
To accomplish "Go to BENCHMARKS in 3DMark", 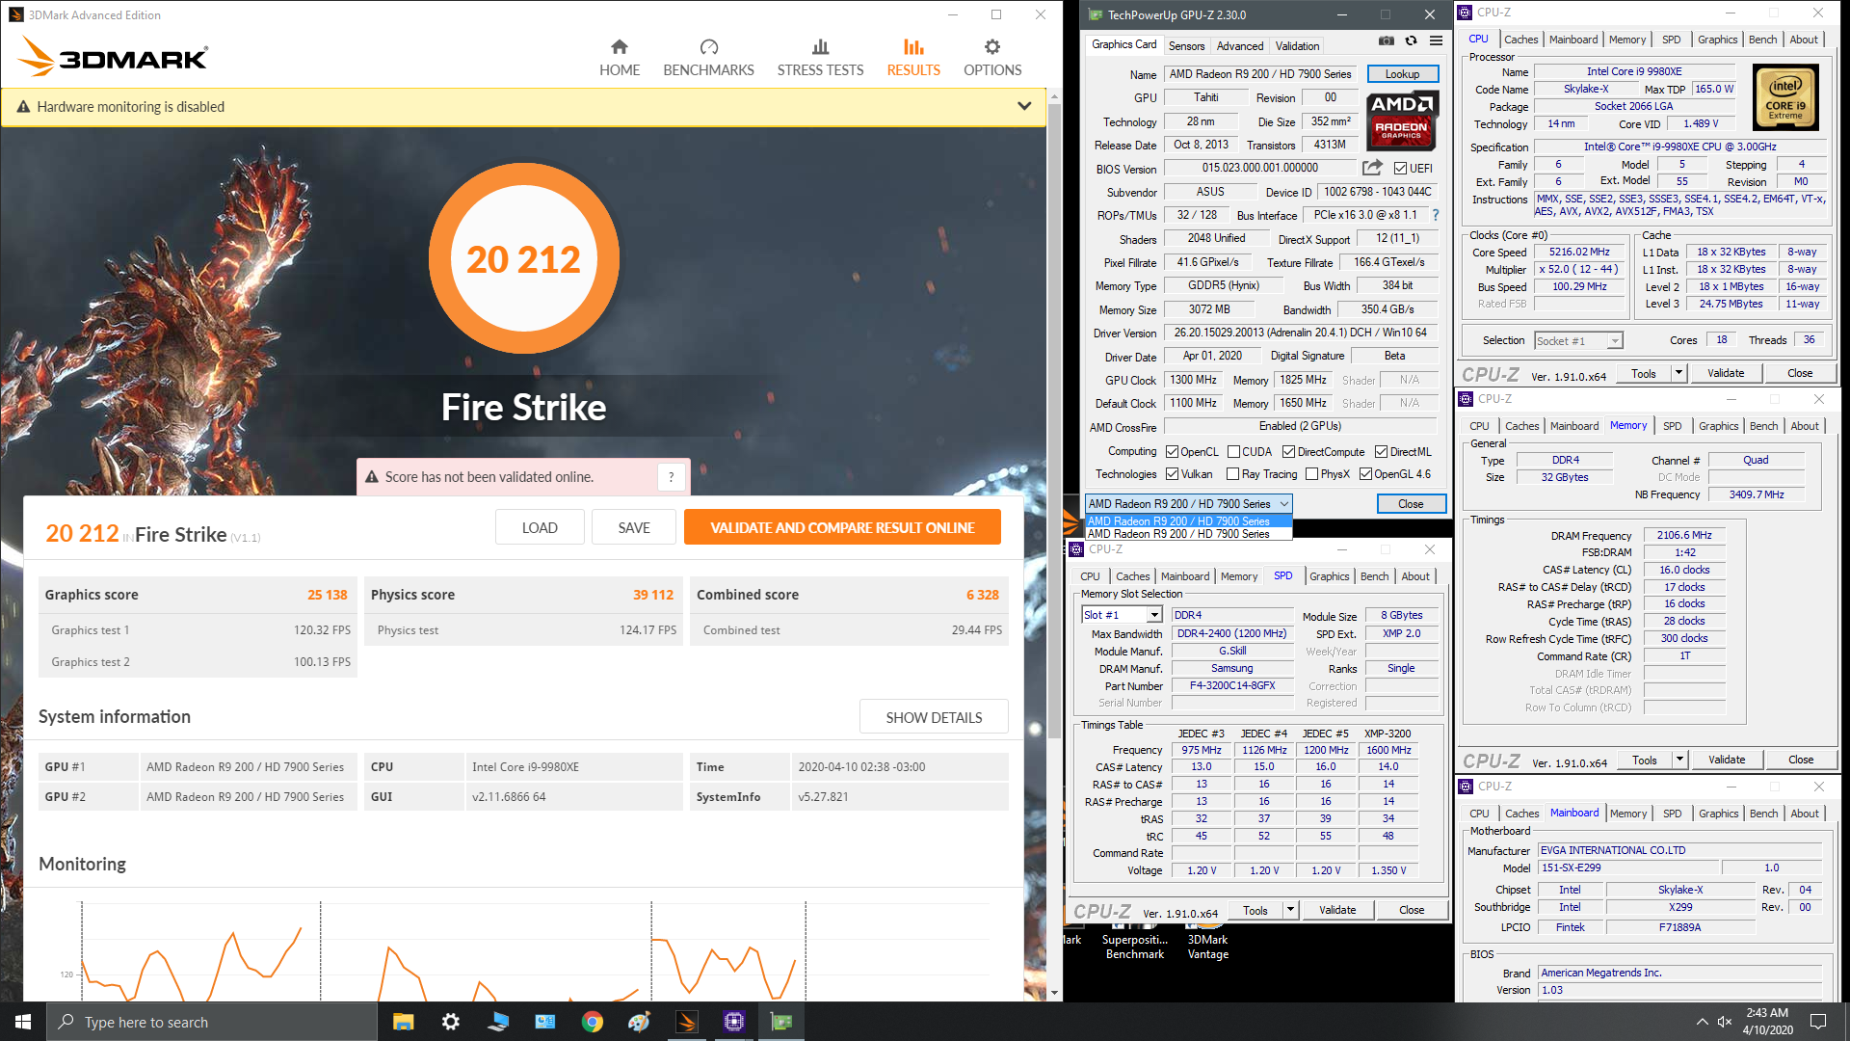I will (x=708, y=58).
